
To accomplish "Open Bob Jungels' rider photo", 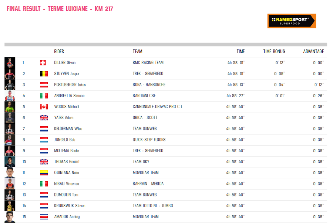I will [10, 140].
